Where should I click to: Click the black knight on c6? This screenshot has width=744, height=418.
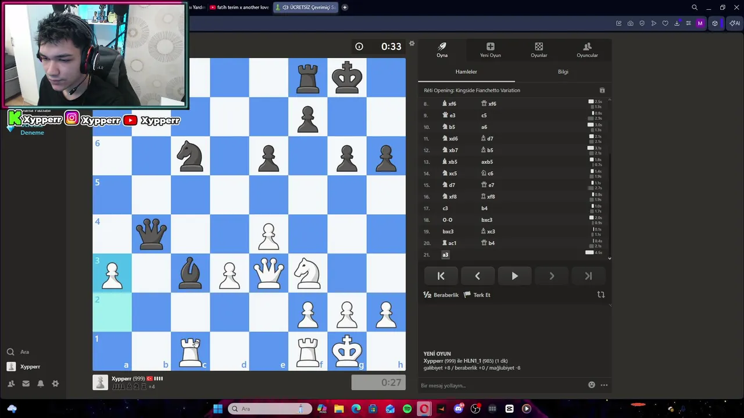(190, 156)
